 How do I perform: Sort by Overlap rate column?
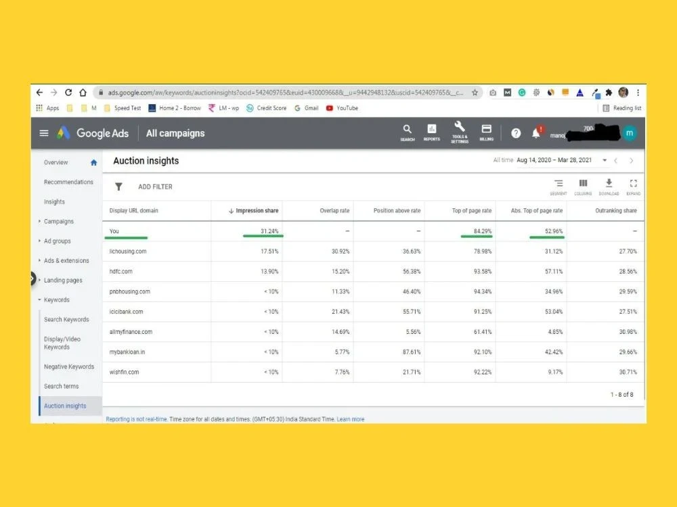334,211
